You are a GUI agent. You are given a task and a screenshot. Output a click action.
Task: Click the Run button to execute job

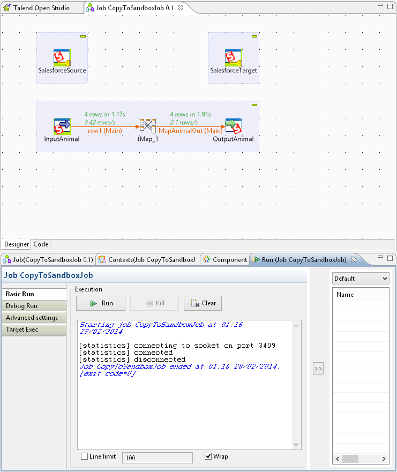pos(101,303)
